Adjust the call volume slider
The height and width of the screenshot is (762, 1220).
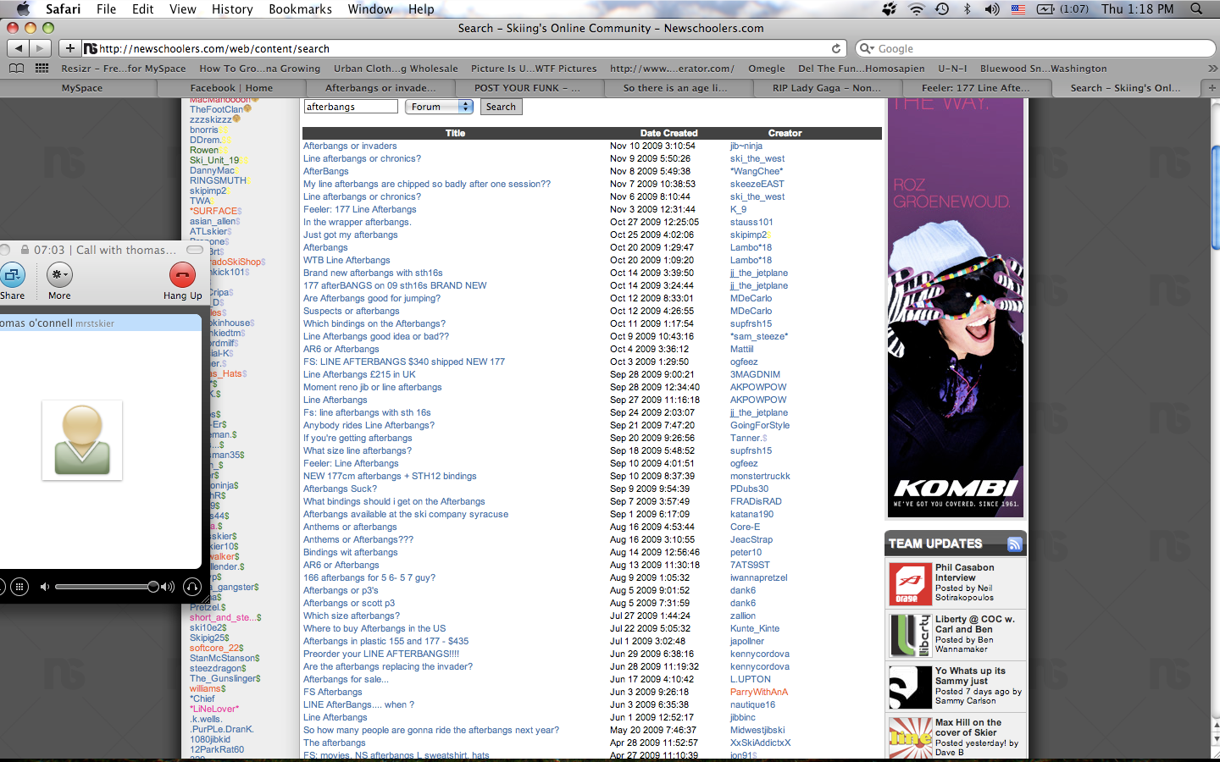click(x=152, y=587)
